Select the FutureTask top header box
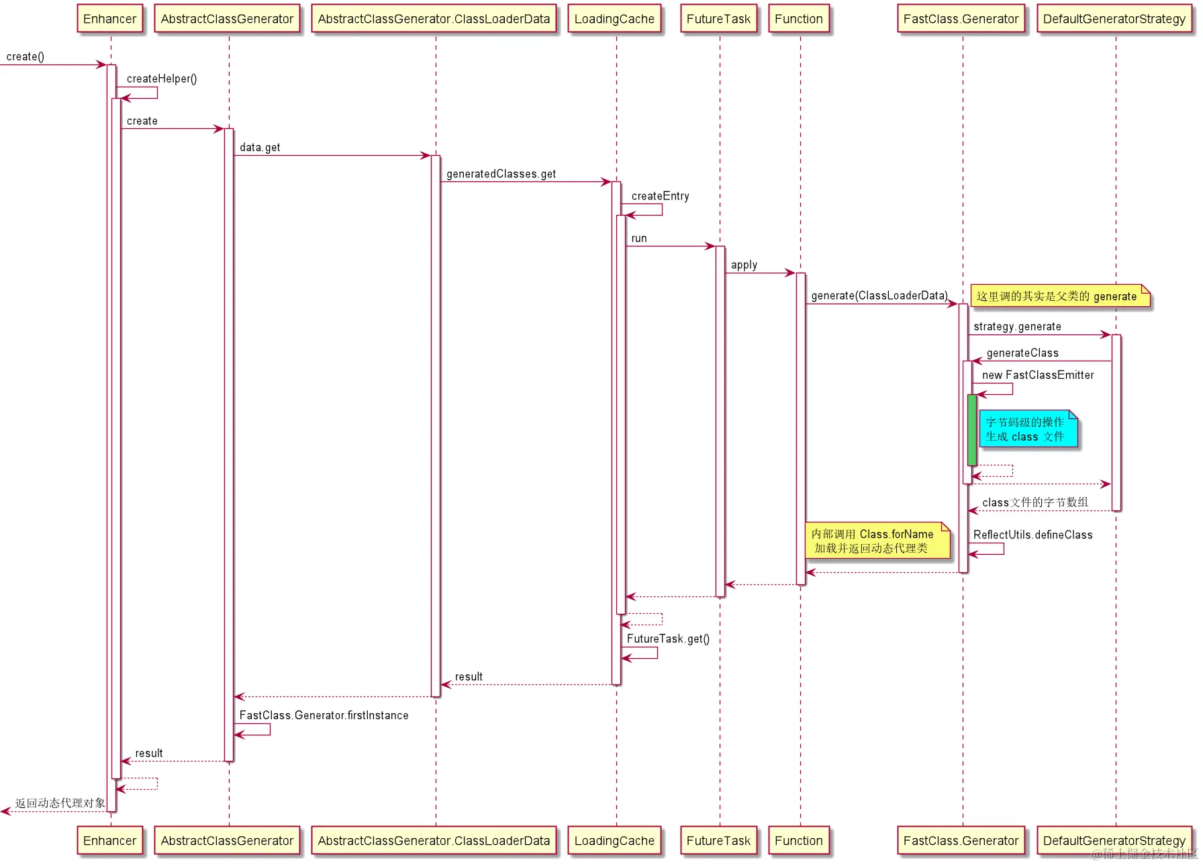Viewport: 1203px width, 865px height. (718, 19)
